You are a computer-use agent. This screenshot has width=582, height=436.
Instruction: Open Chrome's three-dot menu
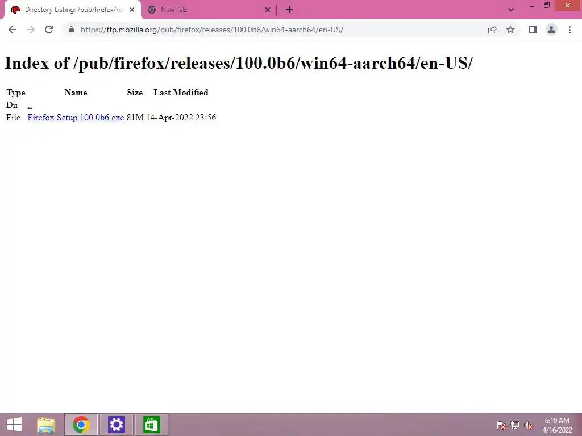[x=569, y=30]
